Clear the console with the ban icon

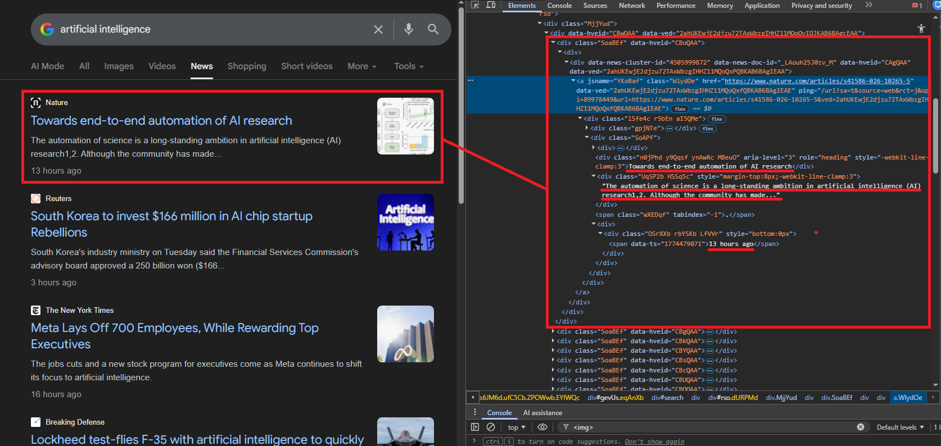pyautogui.click(x=491, y=427)
